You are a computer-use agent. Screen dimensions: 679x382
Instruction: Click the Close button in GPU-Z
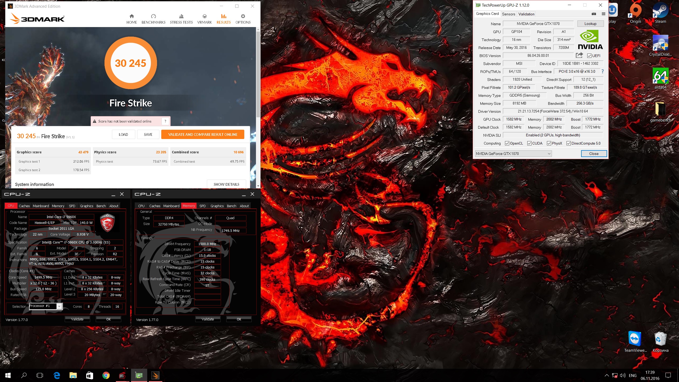click(x=594, y=154)
